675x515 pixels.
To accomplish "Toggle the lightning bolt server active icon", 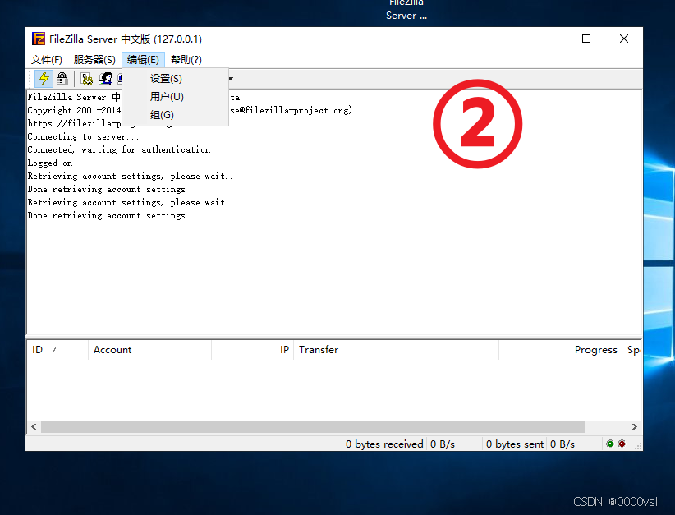I will (x=44, y=79).
